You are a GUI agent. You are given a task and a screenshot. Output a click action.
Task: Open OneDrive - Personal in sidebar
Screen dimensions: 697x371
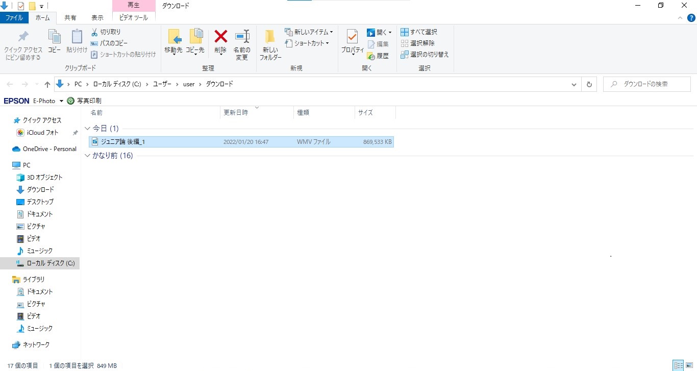[x=44, y=149]
